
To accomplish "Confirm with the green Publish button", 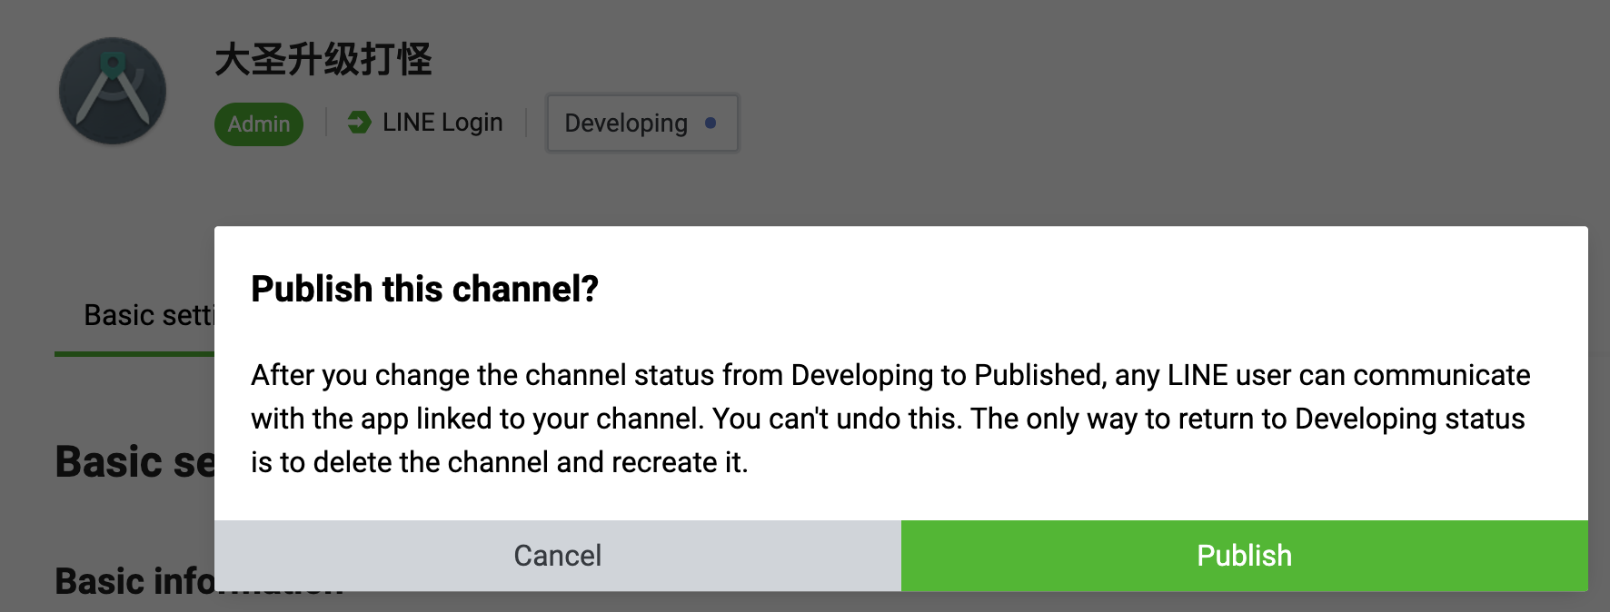I will click(x=1244, y=556).
